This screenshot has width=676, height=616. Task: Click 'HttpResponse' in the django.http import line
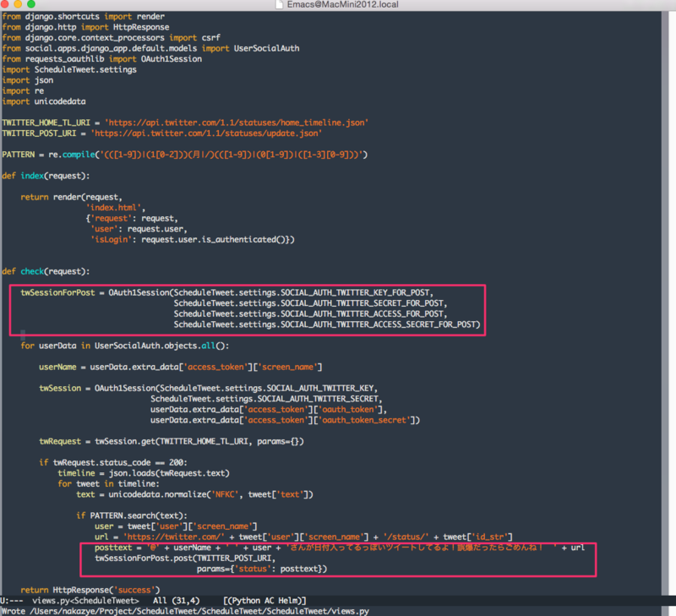141,27
